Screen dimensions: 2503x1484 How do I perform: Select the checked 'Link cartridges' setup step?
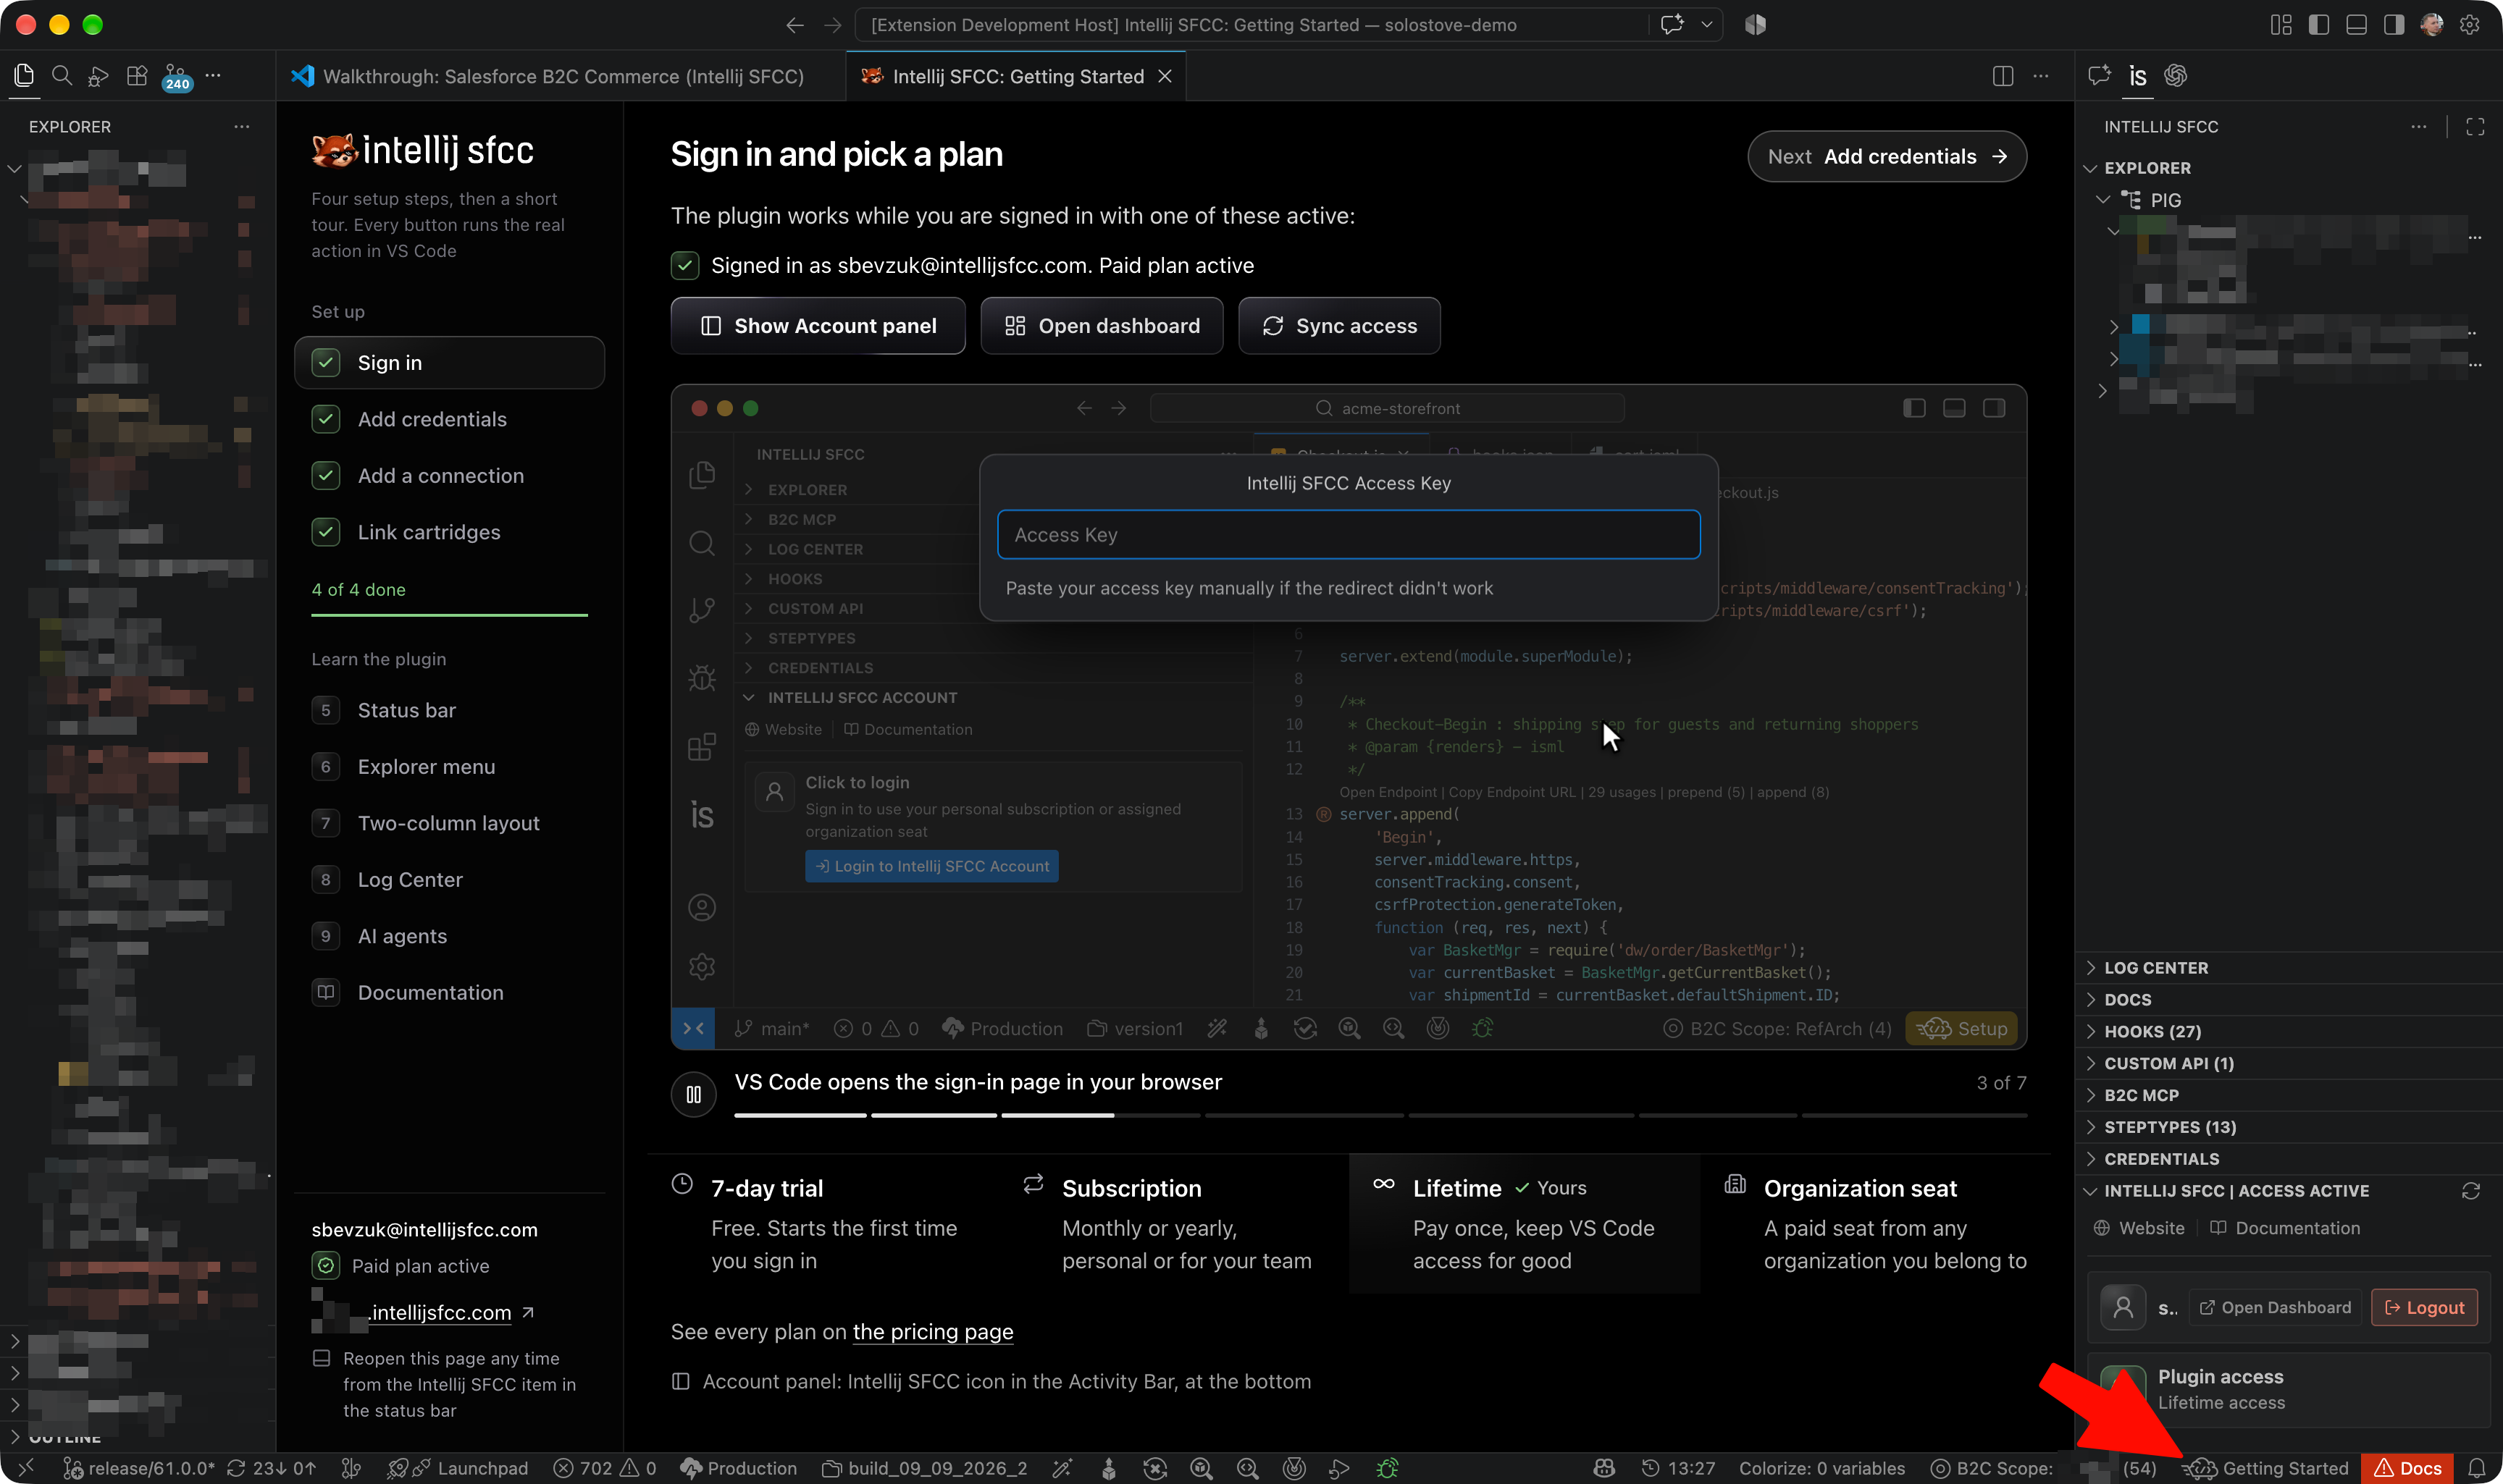449,532
